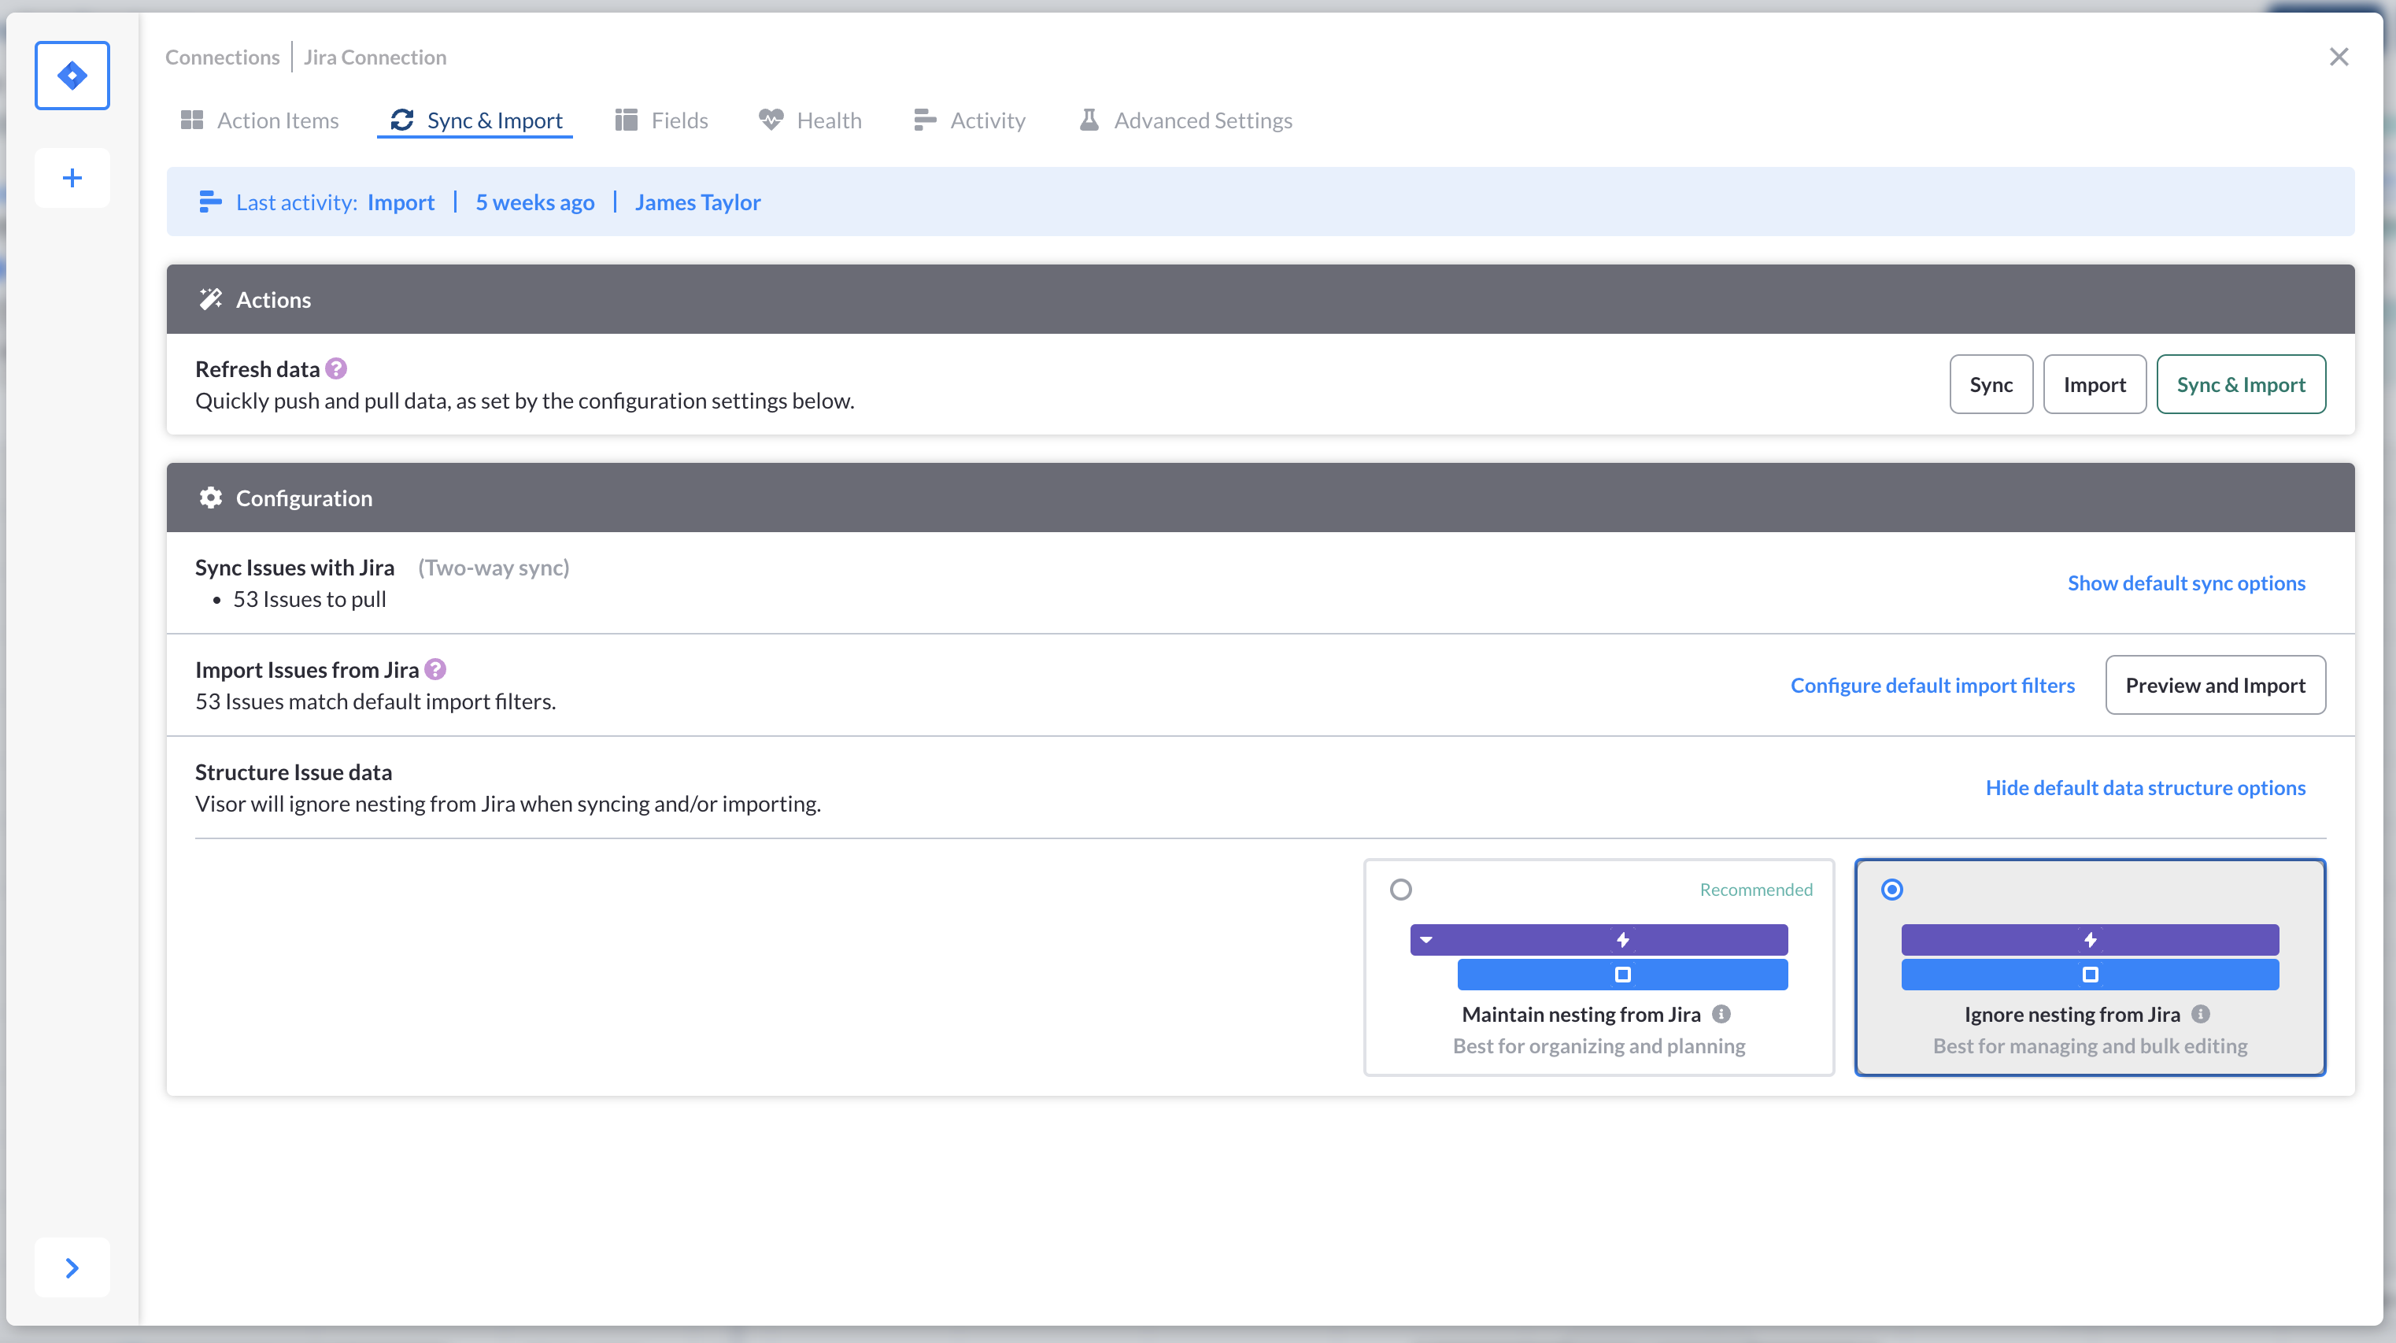Screen dimensions: 2396x1343
Task: Click the 'Jira Connection' breadcrumb title
Action: click(x=375, y=57)
